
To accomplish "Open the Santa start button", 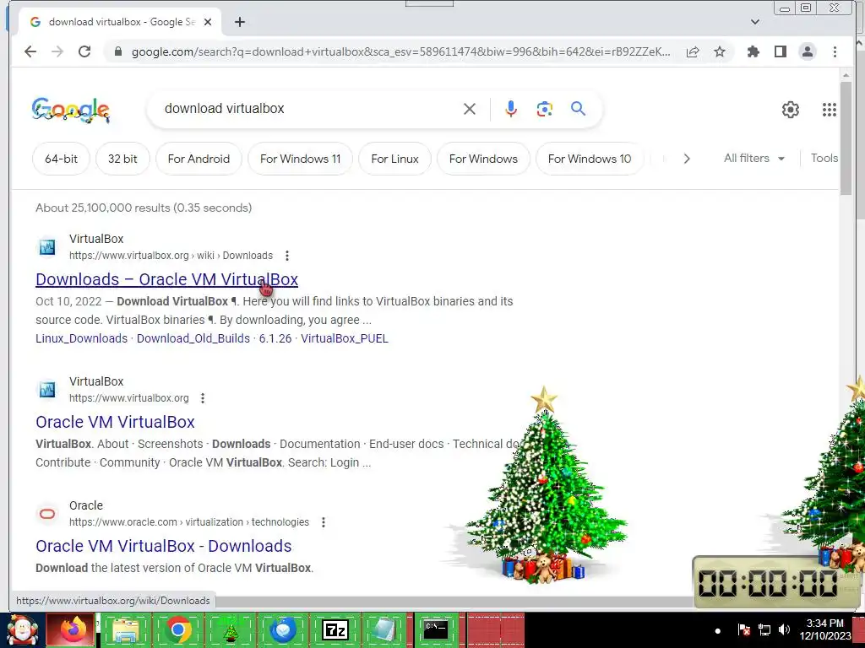I will point(21,629).
